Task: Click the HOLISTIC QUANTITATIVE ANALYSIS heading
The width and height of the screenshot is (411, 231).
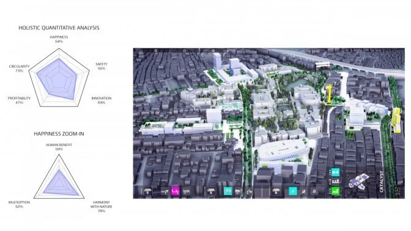Action: pos(59,28)
